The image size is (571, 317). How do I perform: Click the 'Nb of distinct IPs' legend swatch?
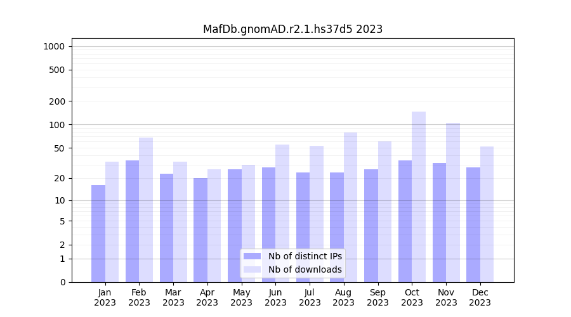click(x=252, y=256)
